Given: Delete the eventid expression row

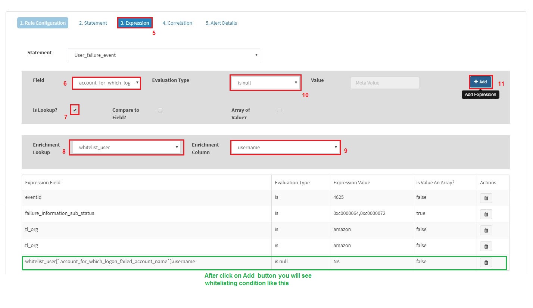Looking at the screenshot, I should tap(486, 198).
